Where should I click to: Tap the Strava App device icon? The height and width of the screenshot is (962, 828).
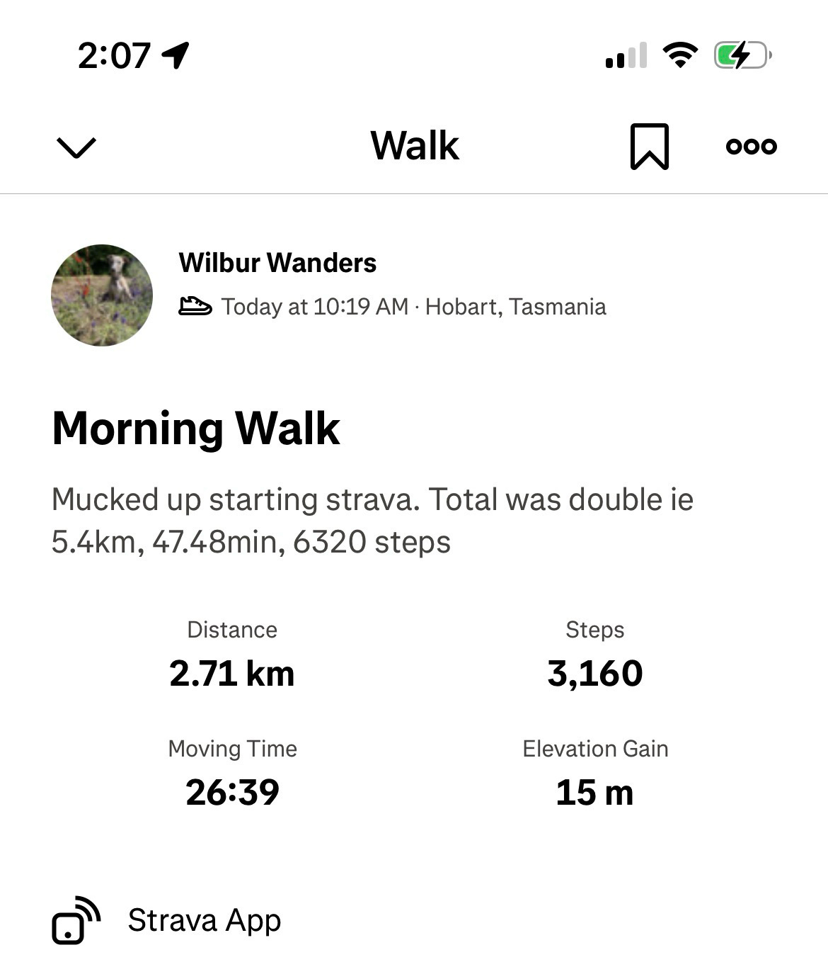coord(76,920)
